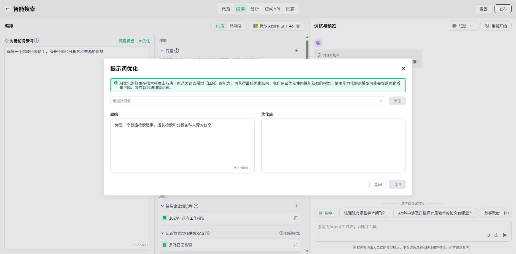
Task: Click the lightbulb icon by 对话前提示词
Action: [7, 41]
